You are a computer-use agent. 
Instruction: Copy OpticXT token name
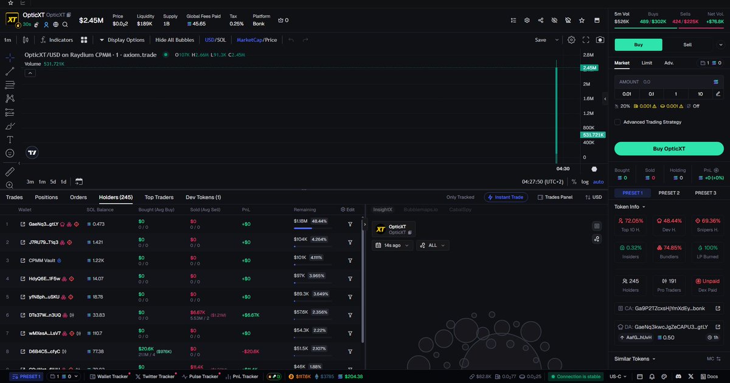click(69, 14)
